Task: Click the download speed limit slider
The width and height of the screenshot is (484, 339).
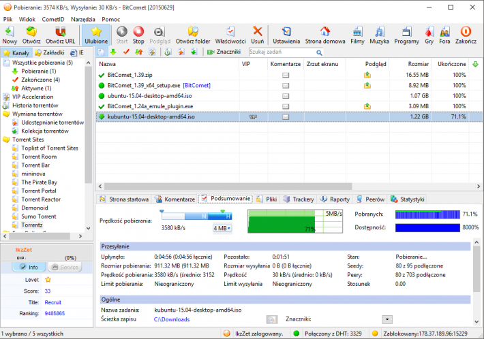Action: [x=196, y=216]
